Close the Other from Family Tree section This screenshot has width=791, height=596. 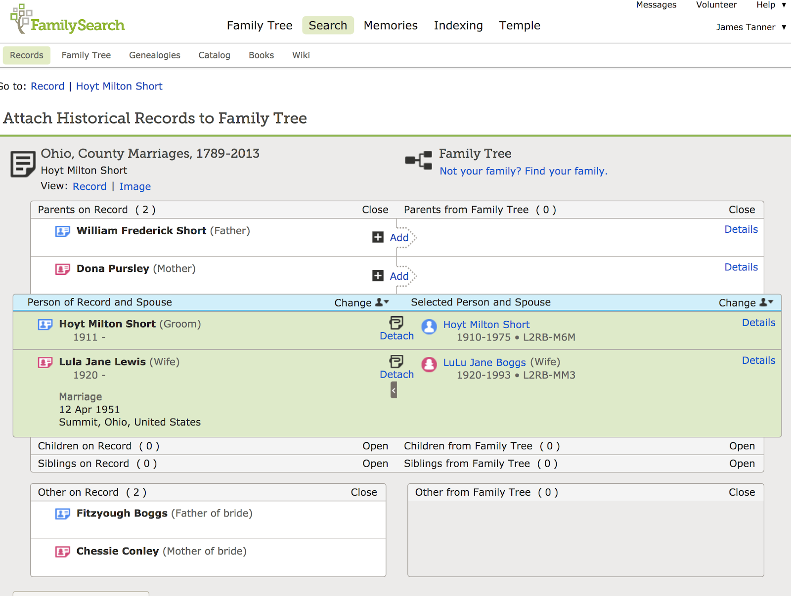click(x=742, y=492)
